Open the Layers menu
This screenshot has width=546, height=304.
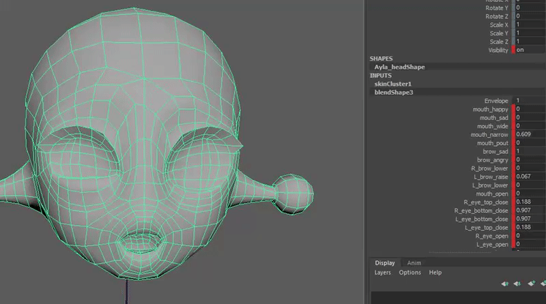[383, 273]
